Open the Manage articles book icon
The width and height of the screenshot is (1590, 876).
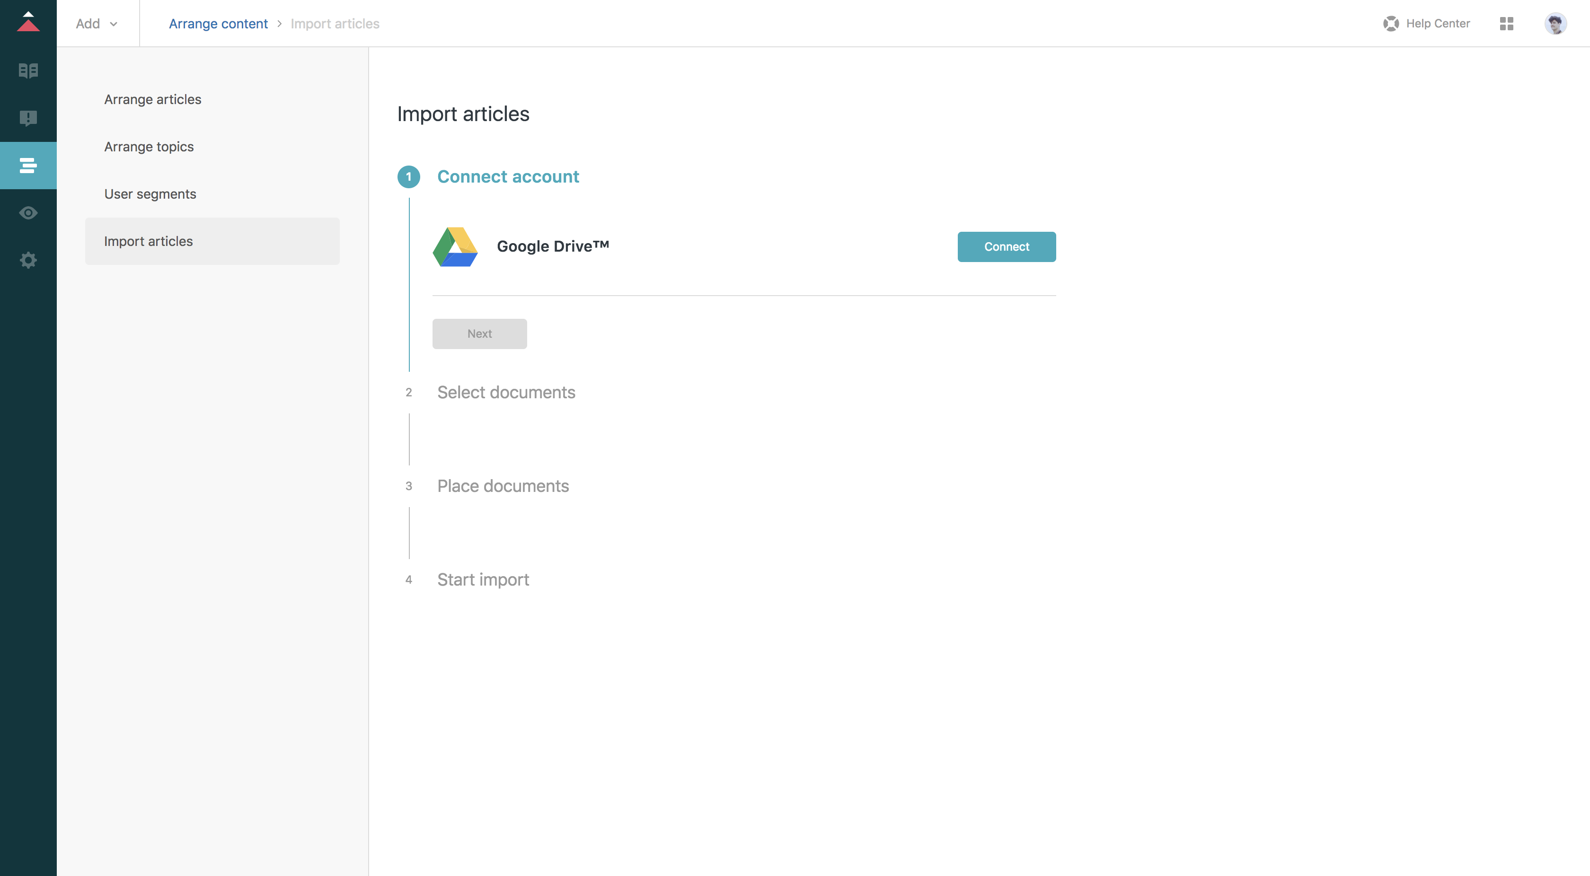[28, 70]
